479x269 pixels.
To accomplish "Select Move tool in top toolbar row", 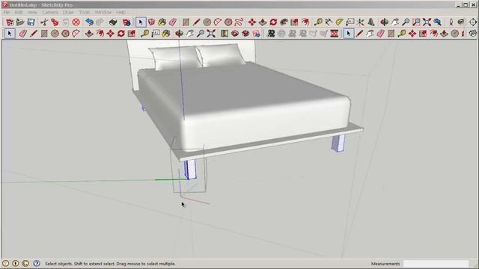I will coord(252,22).
